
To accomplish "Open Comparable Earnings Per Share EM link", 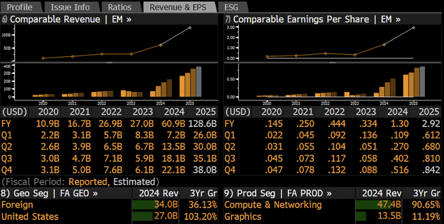I will pyautogui.click(x=313, y=19).
